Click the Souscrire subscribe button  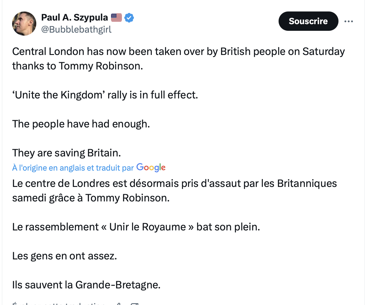click(x=308, y=21)
